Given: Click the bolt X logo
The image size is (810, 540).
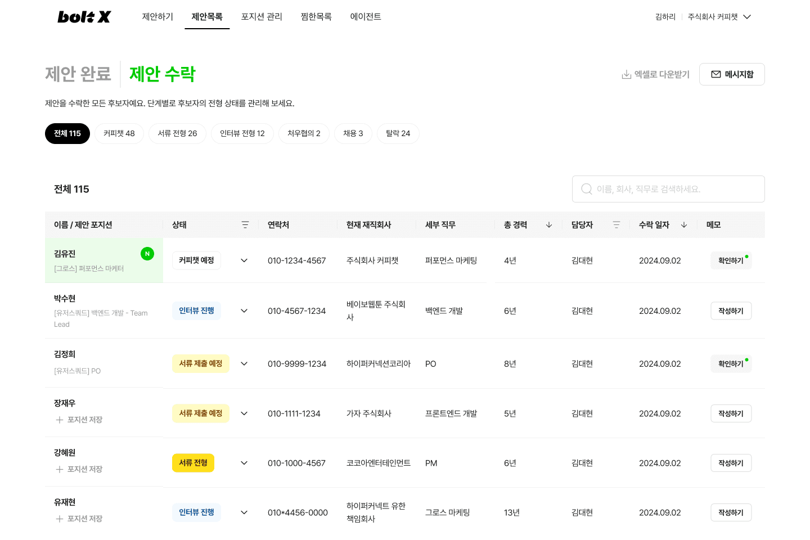Looking at the screenshot, I should [x=84, y=17].
